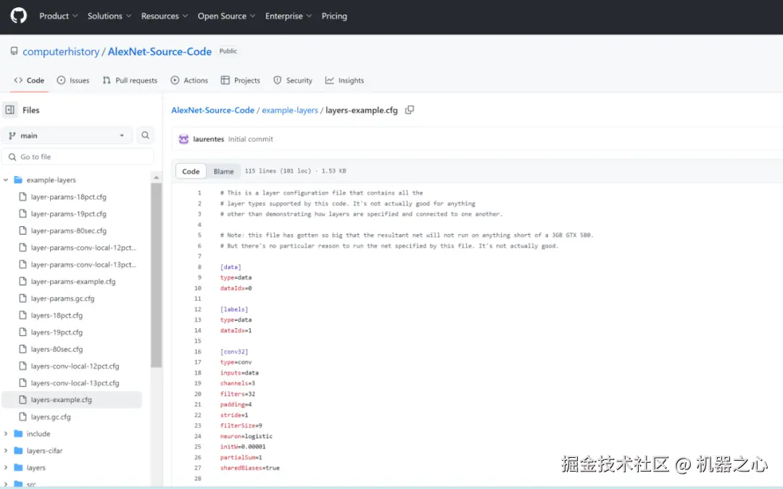
Task: Open the Actions tab
Action: coord(189,80)
